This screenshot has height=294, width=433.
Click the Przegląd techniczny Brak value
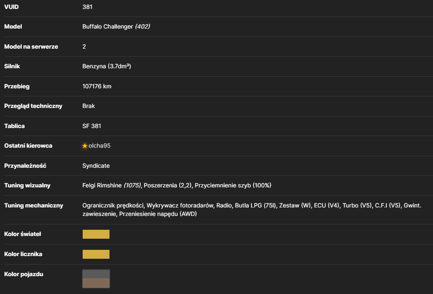(88, 106)
